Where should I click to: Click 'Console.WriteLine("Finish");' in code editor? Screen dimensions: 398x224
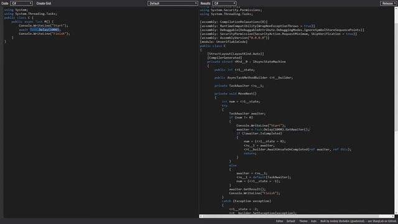coord(44,34)
